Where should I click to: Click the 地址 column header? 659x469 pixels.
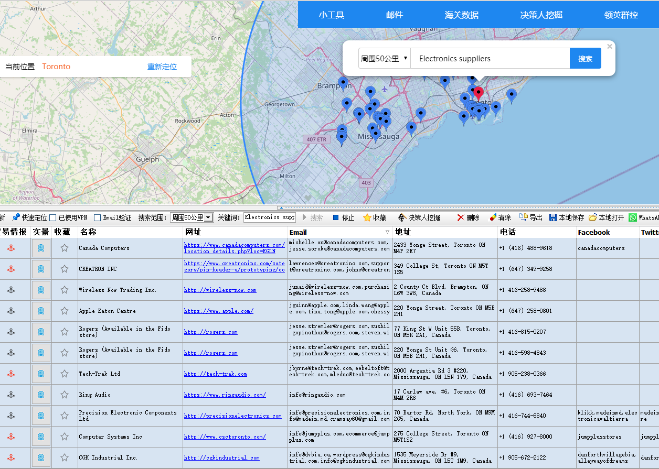tap(445, 232)
